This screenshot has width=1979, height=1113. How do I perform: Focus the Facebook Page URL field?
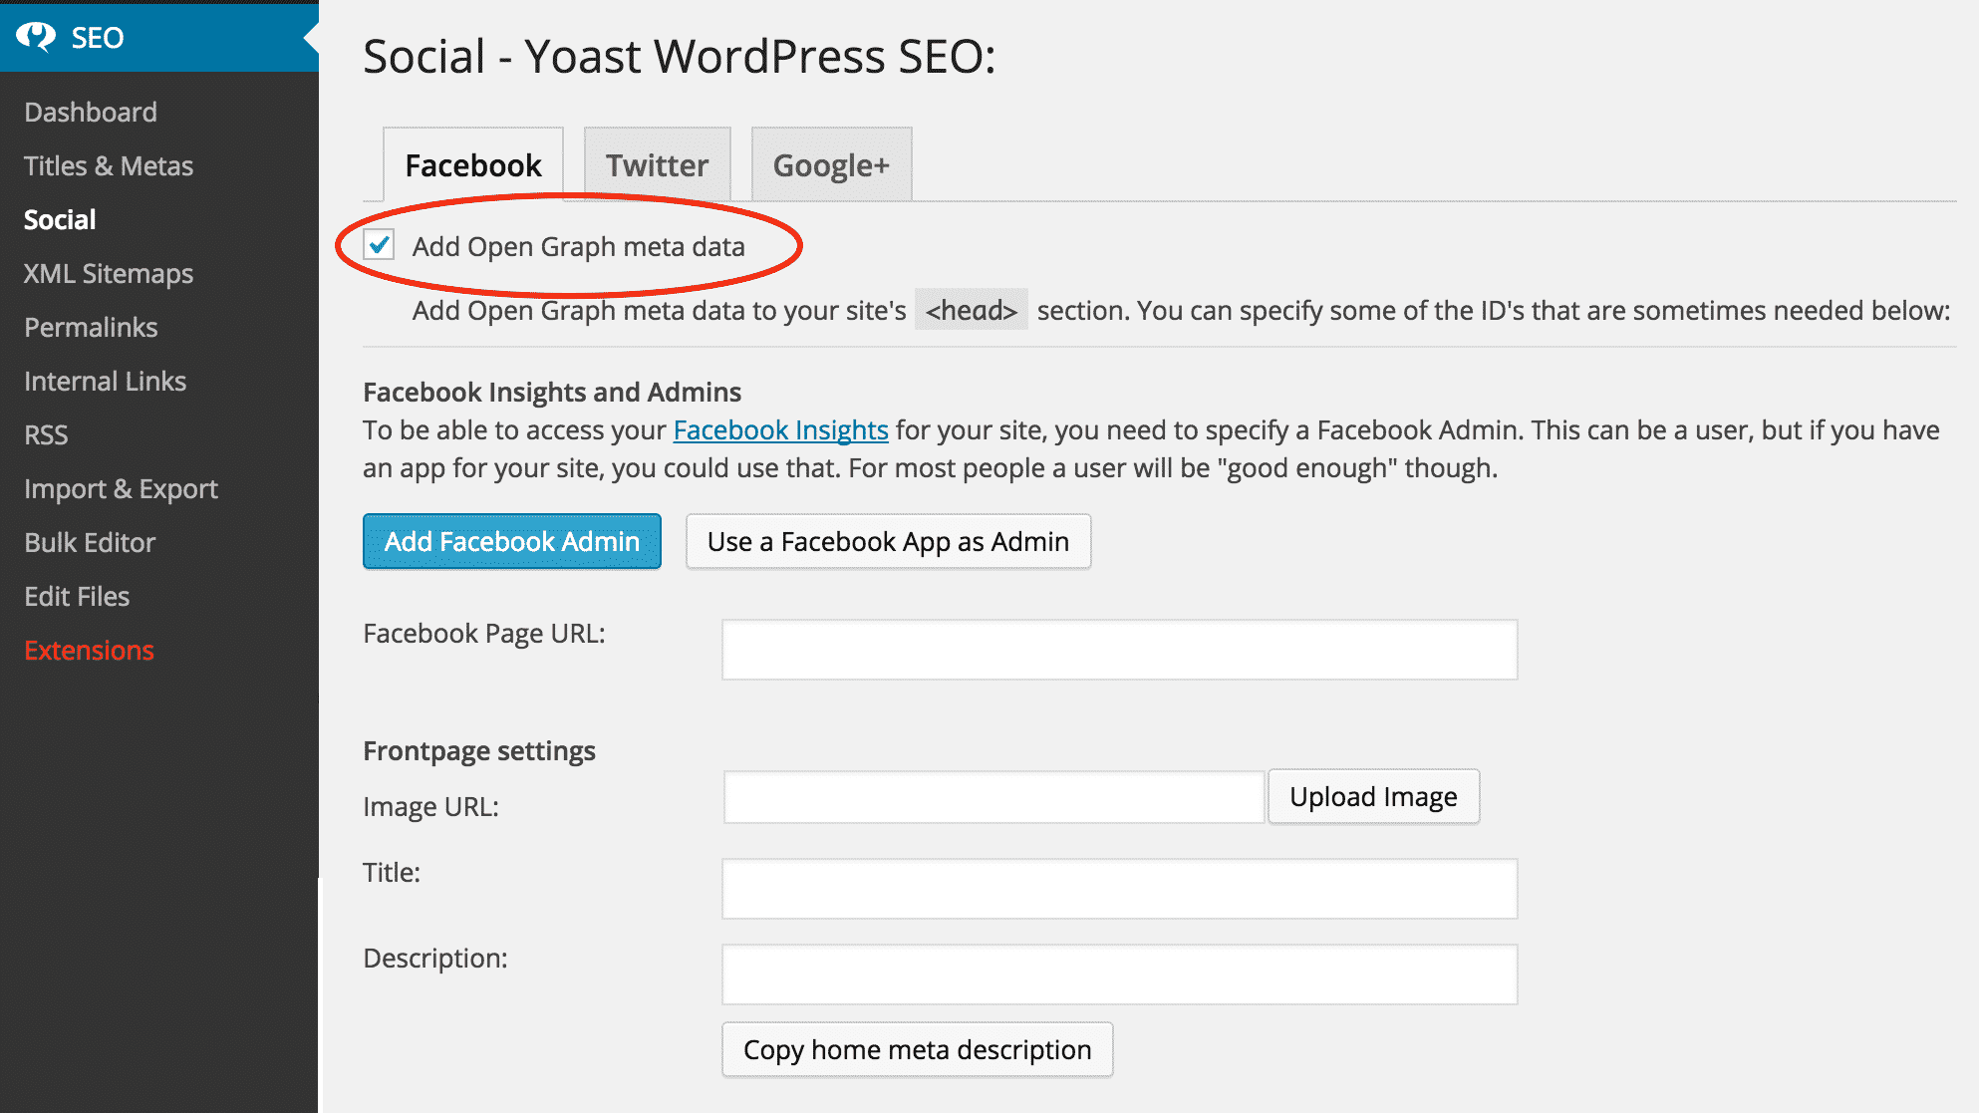pyautogui.click(x=1119, y=650)
